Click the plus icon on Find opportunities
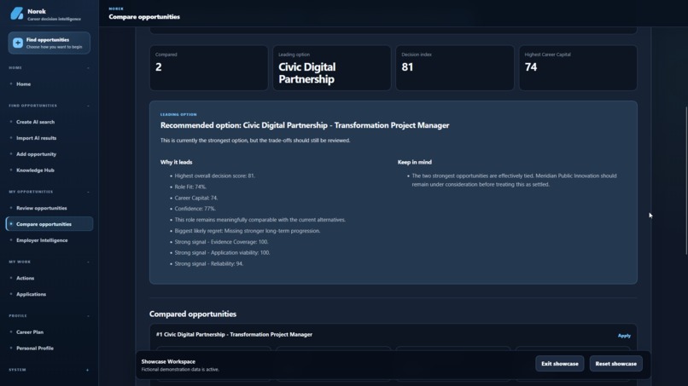This screenshot has height=386, width=688. tap(18, 43)
